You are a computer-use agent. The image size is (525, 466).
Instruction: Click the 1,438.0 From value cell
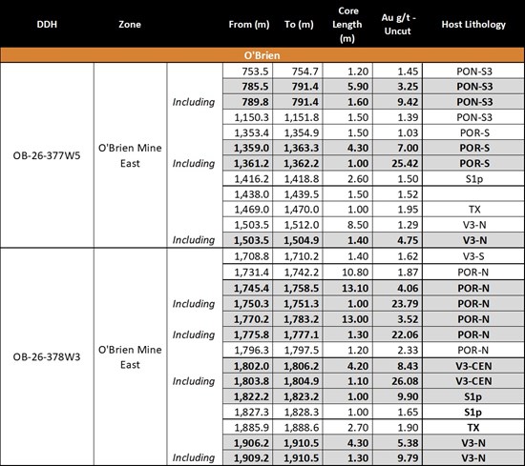[x=248, y=194]
